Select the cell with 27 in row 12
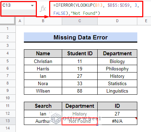Image resolution: width=151 pixels, height=132 pixels. [x=117, y=114]
